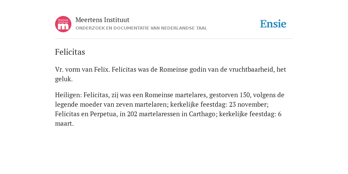Click the Meertens Instituut round logo

(63, 24)
